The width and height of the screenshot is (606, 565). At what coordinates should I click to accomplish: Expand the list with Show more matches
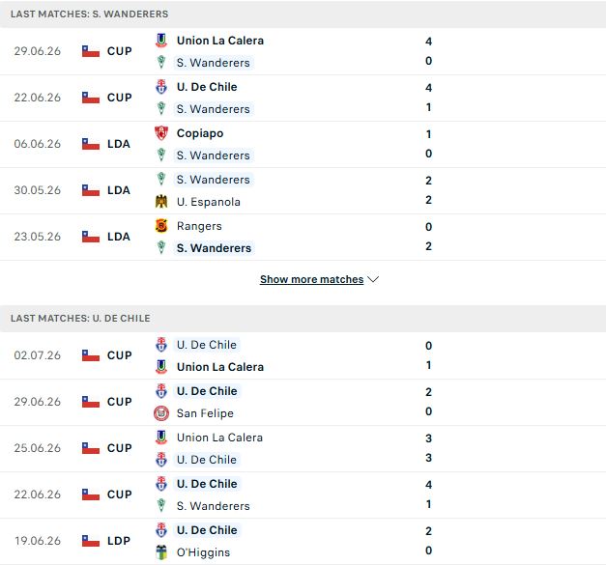pos(311,279)
